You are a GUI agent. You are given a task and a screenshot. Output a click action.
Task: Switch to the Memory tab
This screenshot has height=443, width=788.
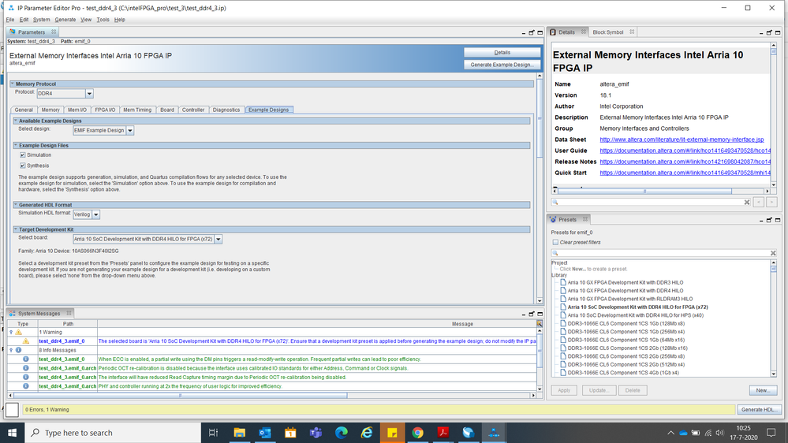[50, 110]
